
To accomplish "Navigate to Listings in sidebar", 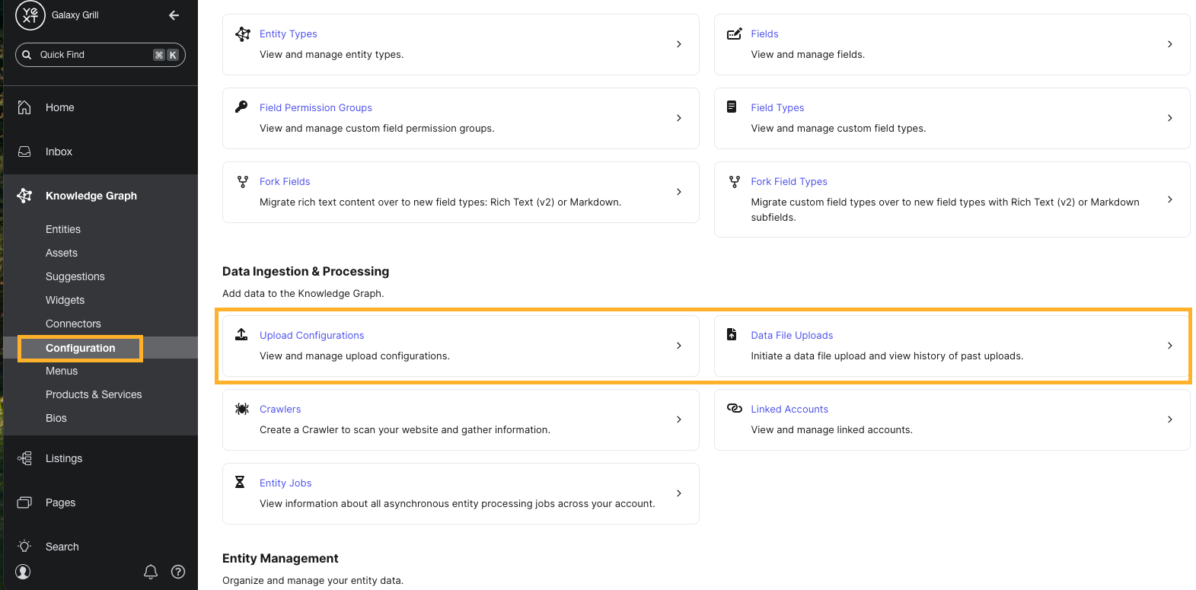I will coord(64,458).
